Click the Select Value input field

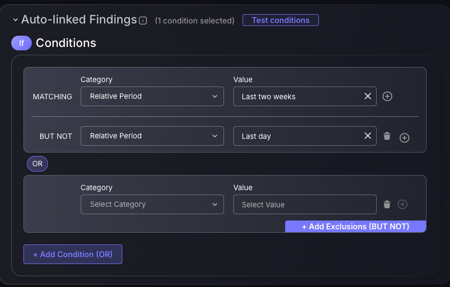click(305, 204)
